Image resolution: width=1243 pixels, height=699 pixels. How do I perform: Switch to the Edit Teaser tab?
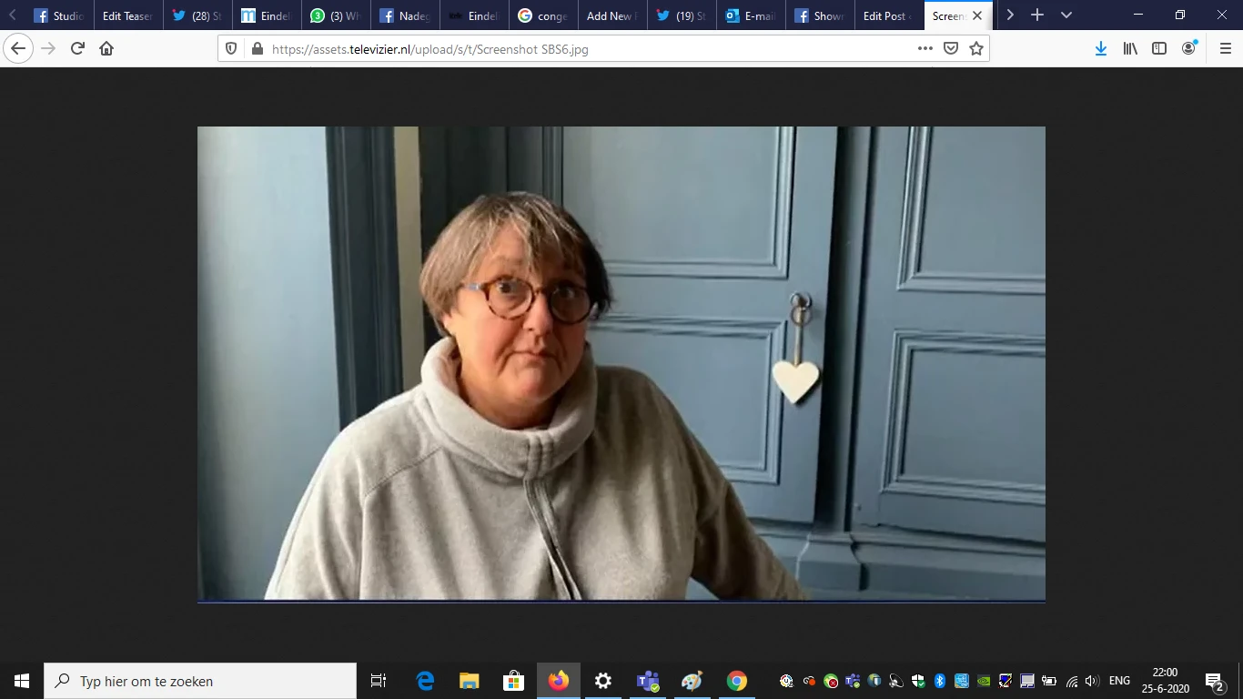pyautogui.click(x=126, y=15)
